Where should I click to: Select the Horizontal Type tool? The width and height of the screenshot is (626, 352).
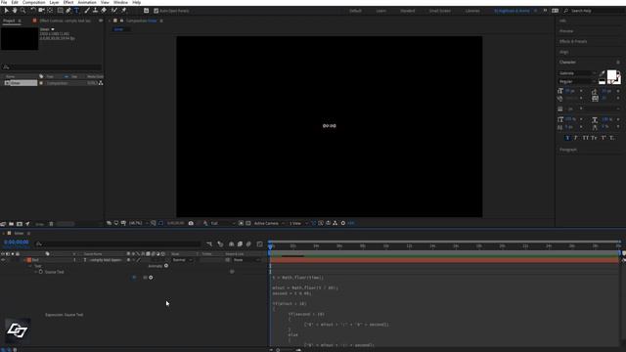click(x=76, y=11)
